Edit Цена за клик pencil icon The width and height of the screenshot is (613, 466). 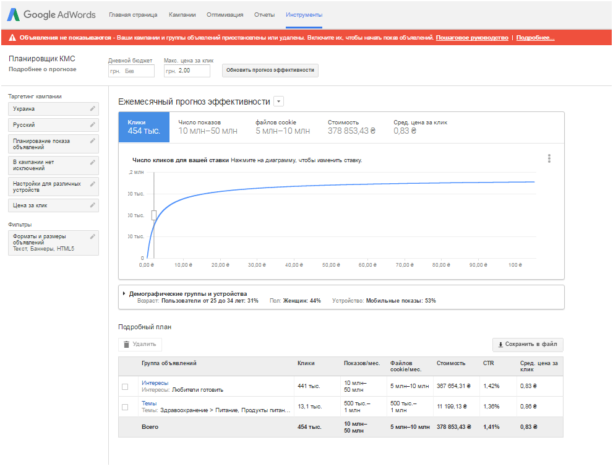coord(93,205)
